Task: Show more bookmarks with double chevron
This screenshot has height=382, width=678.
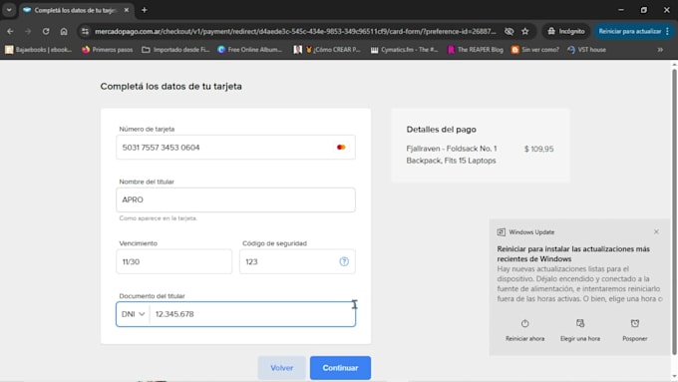Action: tap(660, 50)
